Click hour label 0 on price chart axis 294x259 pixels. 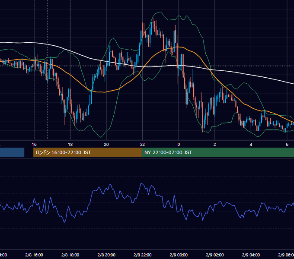point(179,145)
